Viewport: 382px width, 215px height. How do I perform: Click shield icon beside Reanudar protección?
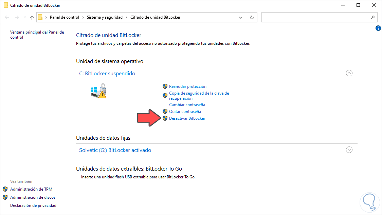tap(165, 86)
